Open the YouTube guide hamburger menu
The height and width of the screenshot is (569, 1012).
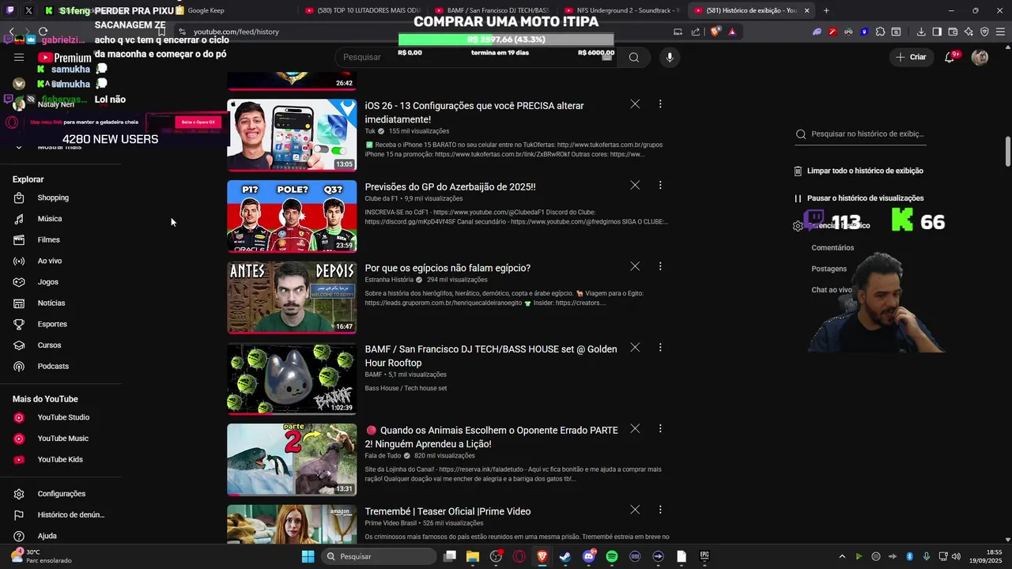coord(19,58)
